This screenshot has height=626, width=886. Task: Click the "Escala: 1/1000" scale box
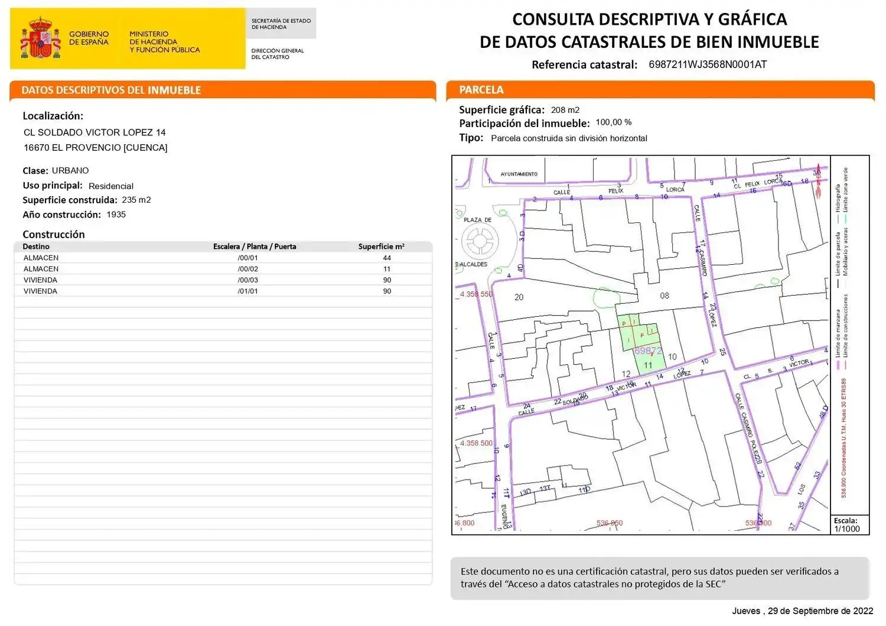849,525
